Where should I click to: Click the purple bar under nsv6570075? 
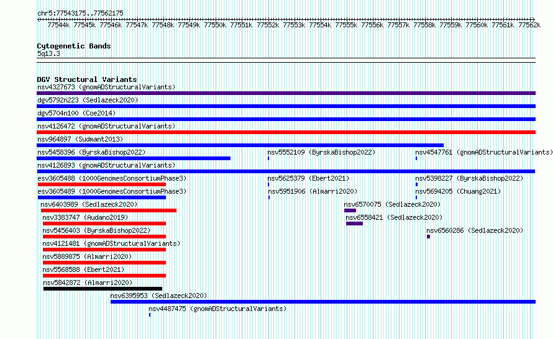pos(350,210)
